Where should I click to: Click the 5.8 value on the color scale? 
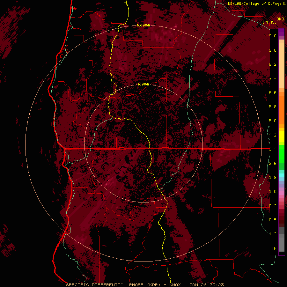273,107
